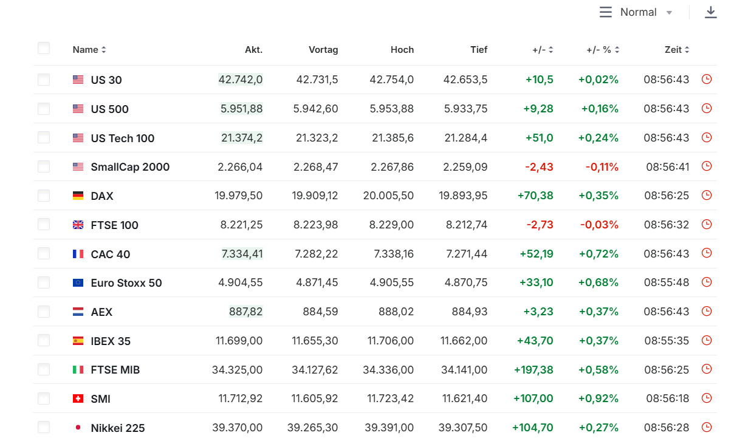Click the German flag icon beside DAX
This screenshot has height=441, width=737.
pyautogui.click(x=78, y=196)
